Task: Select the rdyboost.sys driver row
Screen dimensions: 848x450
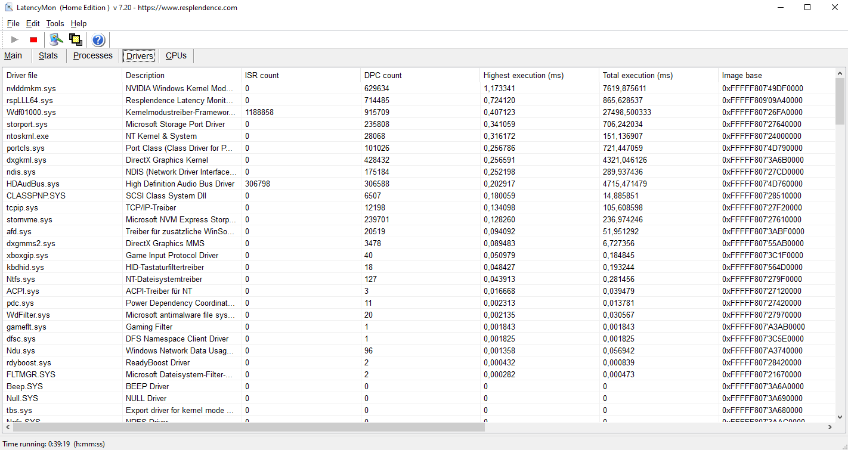Action: (419, 362)
